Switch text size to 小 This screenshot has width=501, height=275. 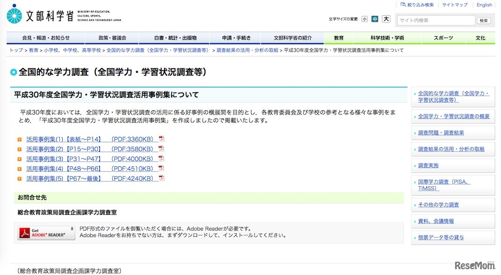[x=365, y=19]
